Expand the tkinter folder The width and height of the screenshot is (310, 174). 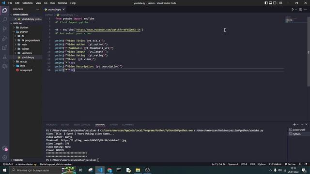click(25, 49)
